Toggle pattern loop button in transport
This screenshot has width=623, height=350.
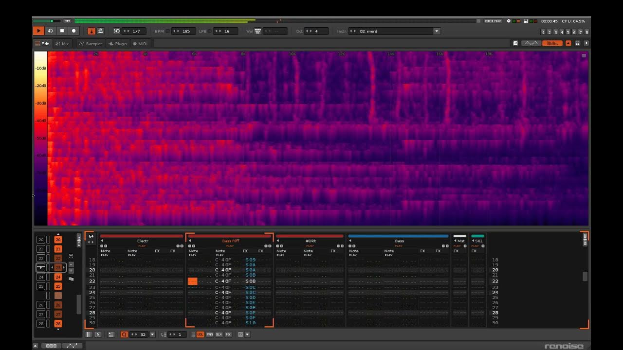point(50,31)
